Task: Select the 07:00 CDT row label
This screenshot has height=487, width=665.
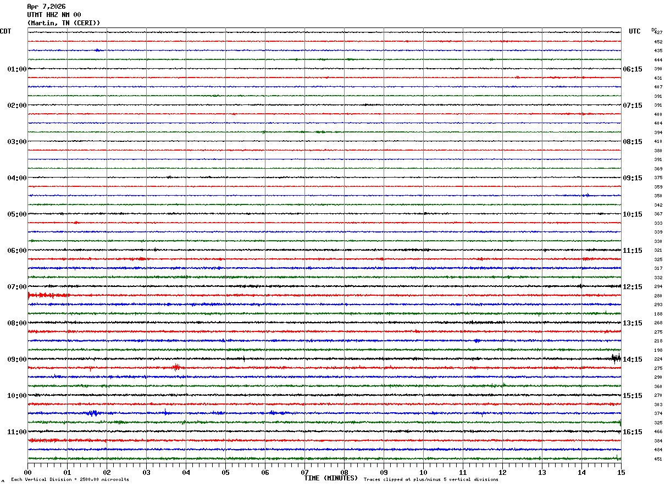Action: (17, 287)
